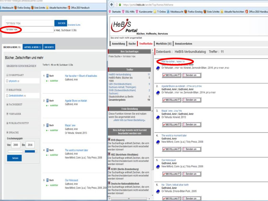
Task: Click the Von year field showing 2000
Action: 16,145
